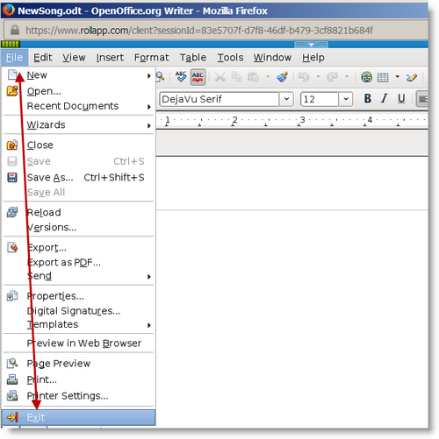Image resolution: width=439 pixels, height=439 pixels.
Task: Open the View menu
Action: click(x=74, y=57)
